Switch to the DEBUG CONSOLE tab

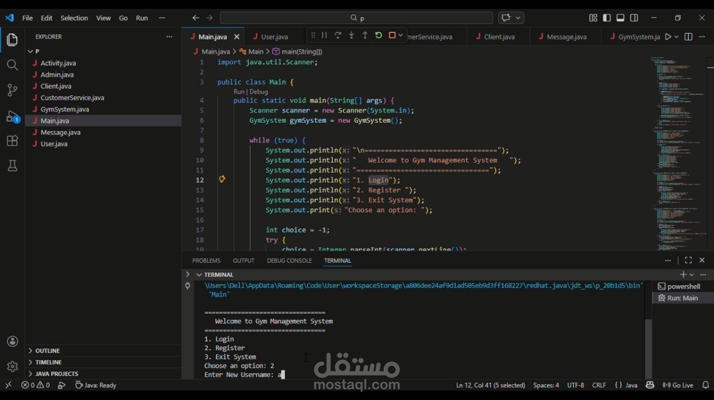pyautogui.click(x=289, y=260)
